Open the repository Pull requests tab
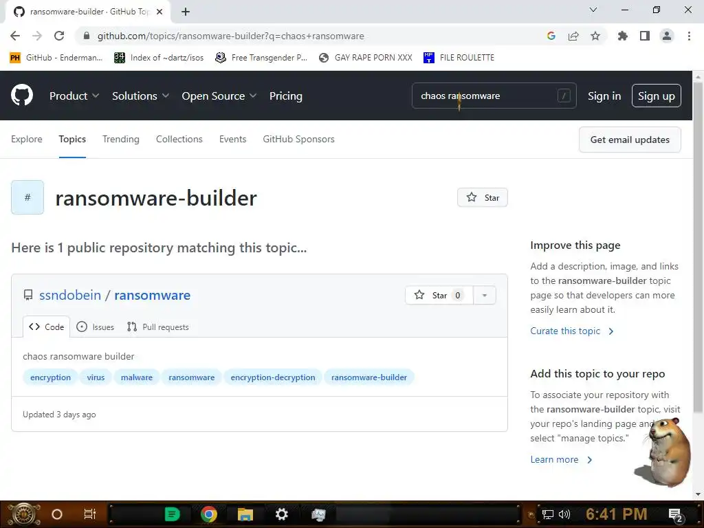704x528 pixels. pyautogui.click(x=158, y=327)
